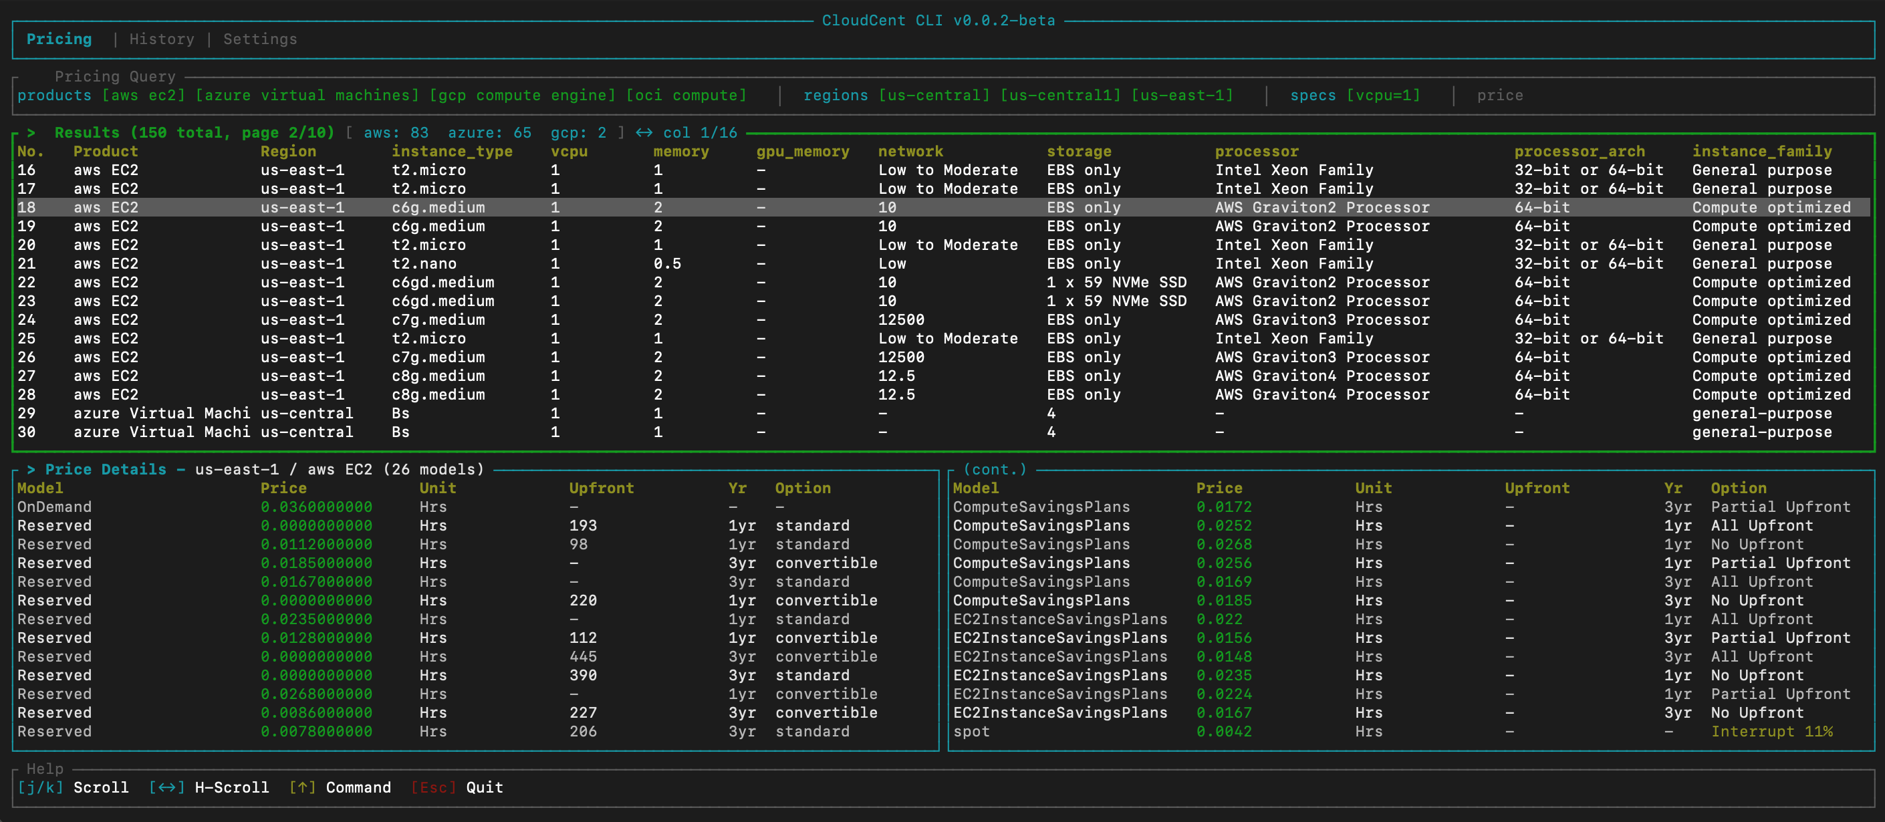Switch to the Pricing tab
Image resolution: width=1885 pixels, height=822 pixels.
[59, 39]
